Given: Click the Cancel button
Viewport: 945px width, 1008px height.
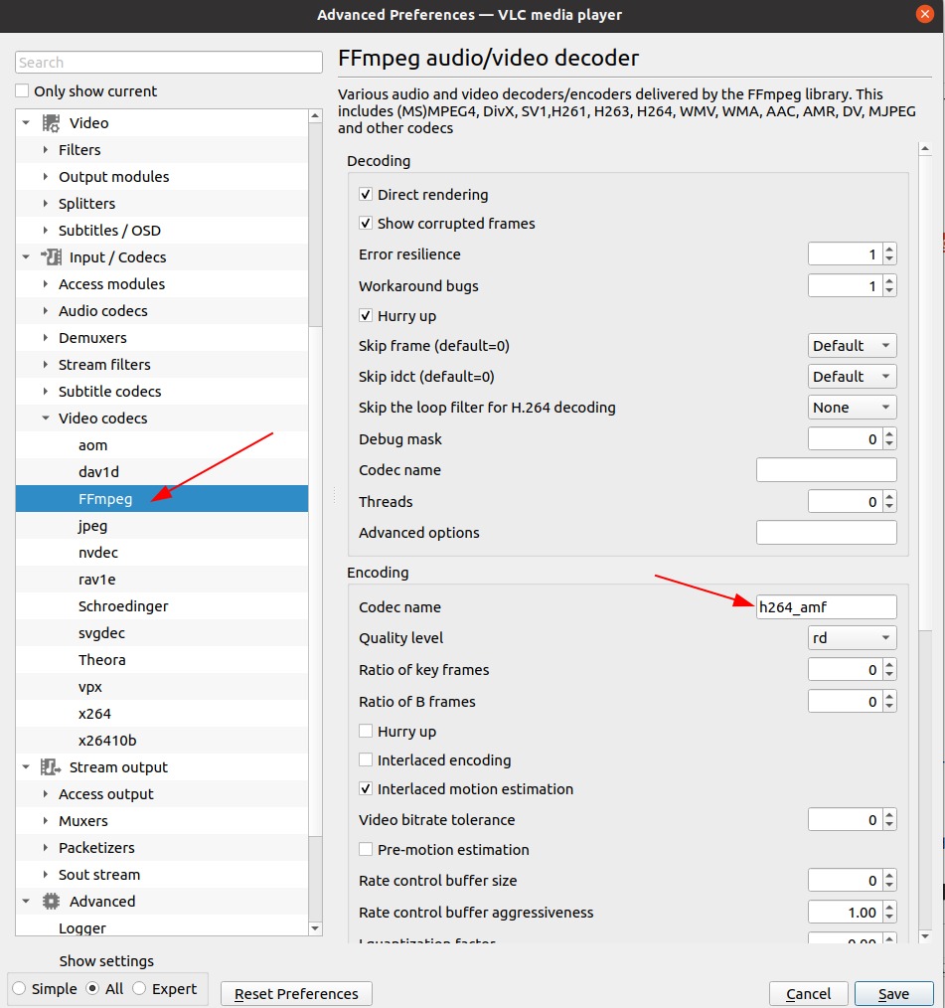Looking at the screenshot, I should pyautogui.click(x=808, y=994).
